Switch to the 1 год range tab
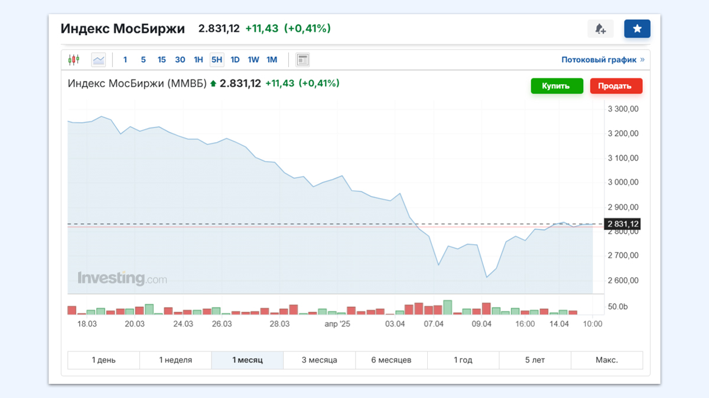This screenshot has height=398, width=709. click(463, 360)
